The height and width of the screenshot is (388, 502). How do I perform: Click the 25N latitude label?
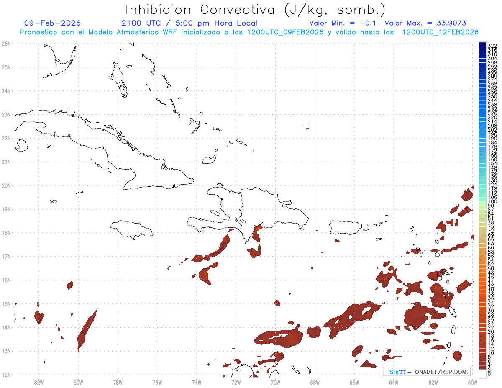click(6, 67)
